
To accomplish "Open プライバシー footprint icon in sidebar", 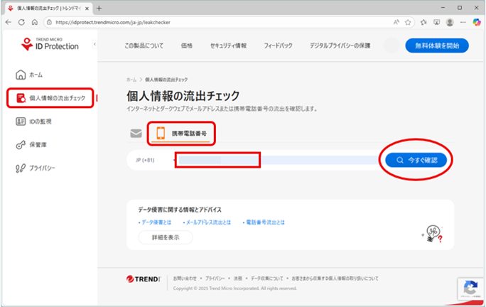I will click(21, 168).
